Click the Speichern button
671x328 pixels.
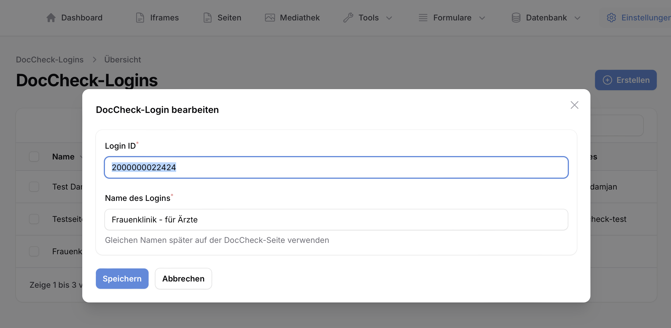click(122, 279)
